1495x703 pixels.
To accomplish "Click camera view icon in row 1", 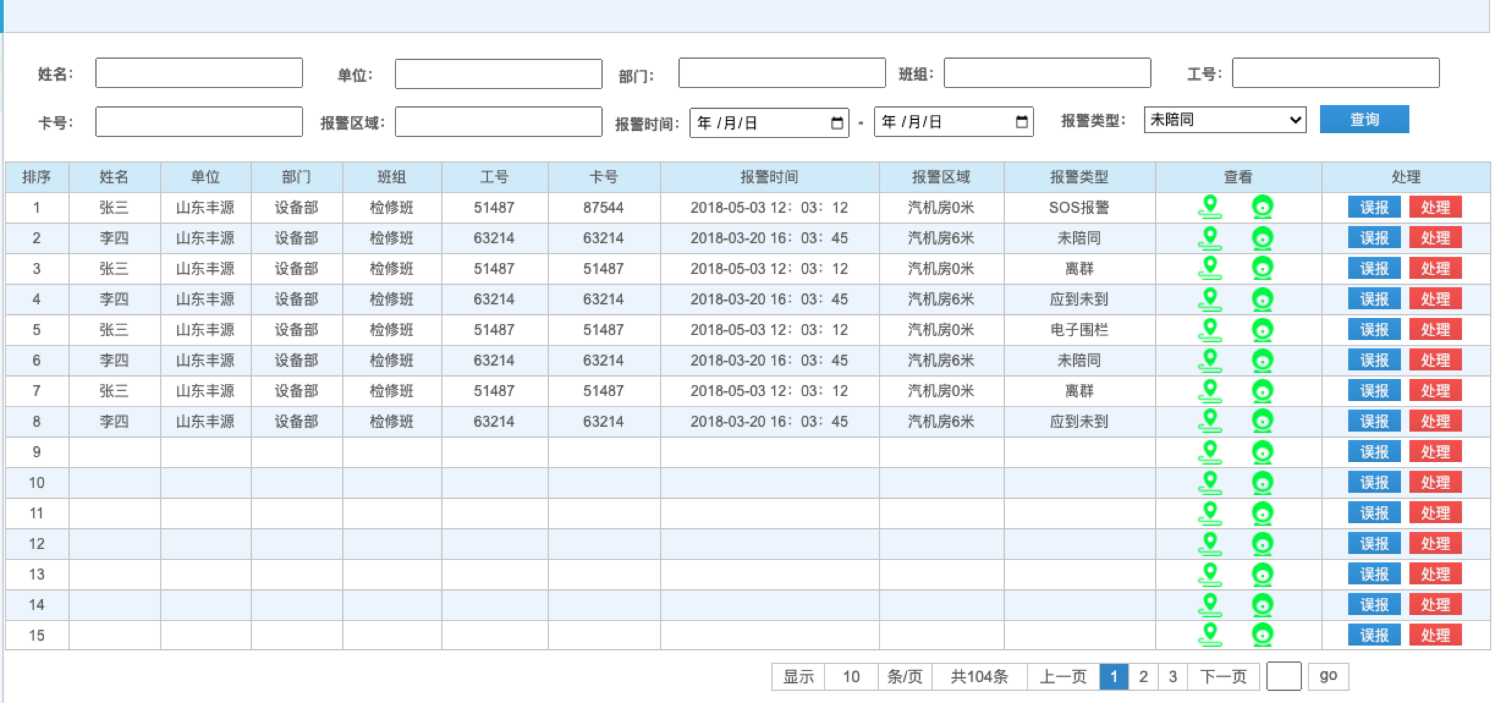I will tap(1262, 207).
